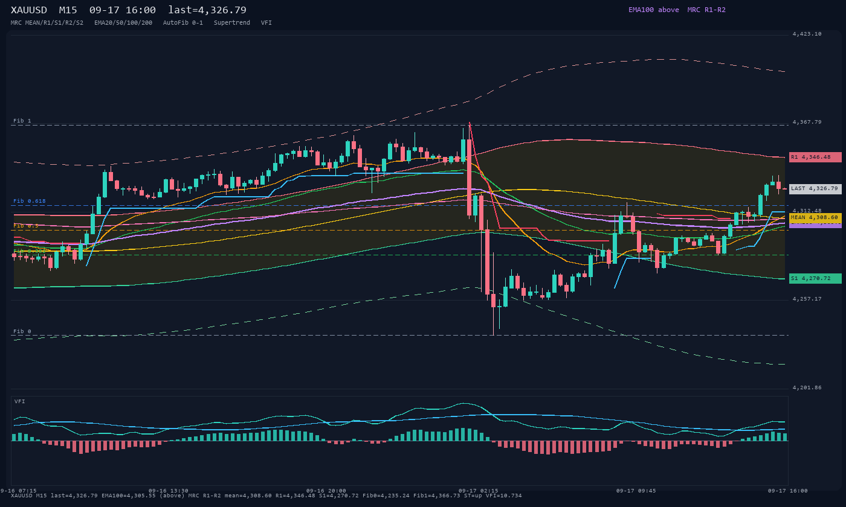Select the 09-16 20:00 time axis label
Viewport: 846px width, 507px height.
pyautogui.click(x=326, y=491)
